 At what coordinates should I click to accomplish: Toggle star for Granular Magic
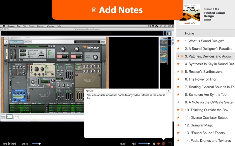coord(178,125)
